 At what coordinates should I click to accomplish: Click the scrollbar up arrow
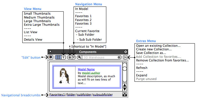click(x=125, y=85)
